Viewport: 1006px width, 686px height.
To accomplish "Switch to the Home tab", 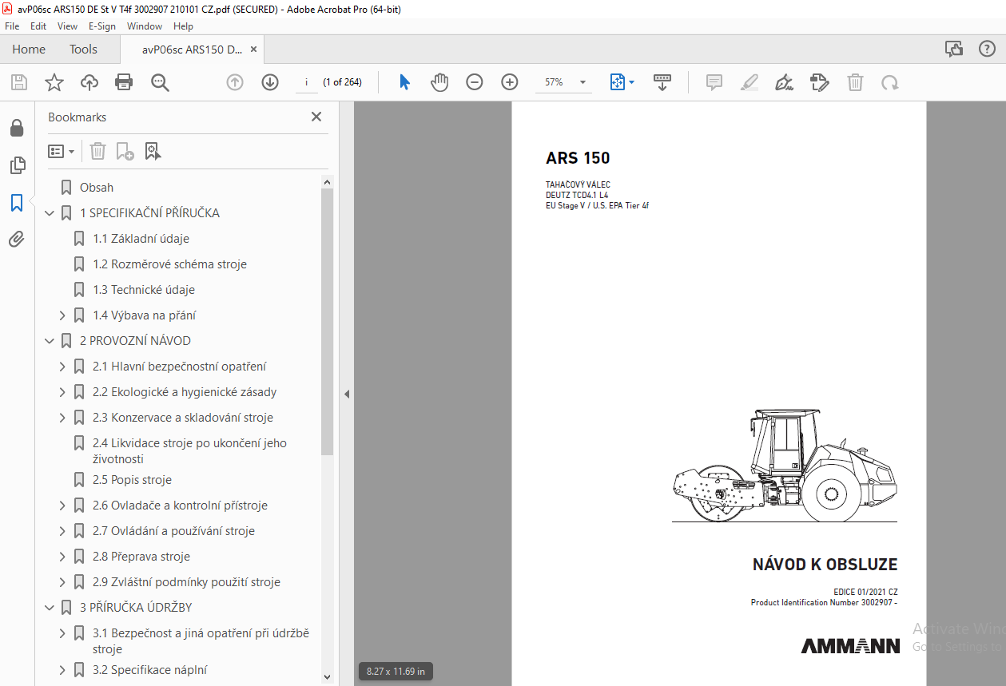I will [29, 50].
